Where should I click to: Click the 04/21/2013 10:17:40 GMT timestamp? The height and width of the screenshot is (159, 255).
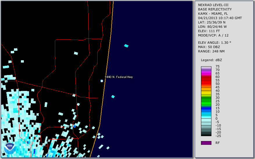pos(220,18)
